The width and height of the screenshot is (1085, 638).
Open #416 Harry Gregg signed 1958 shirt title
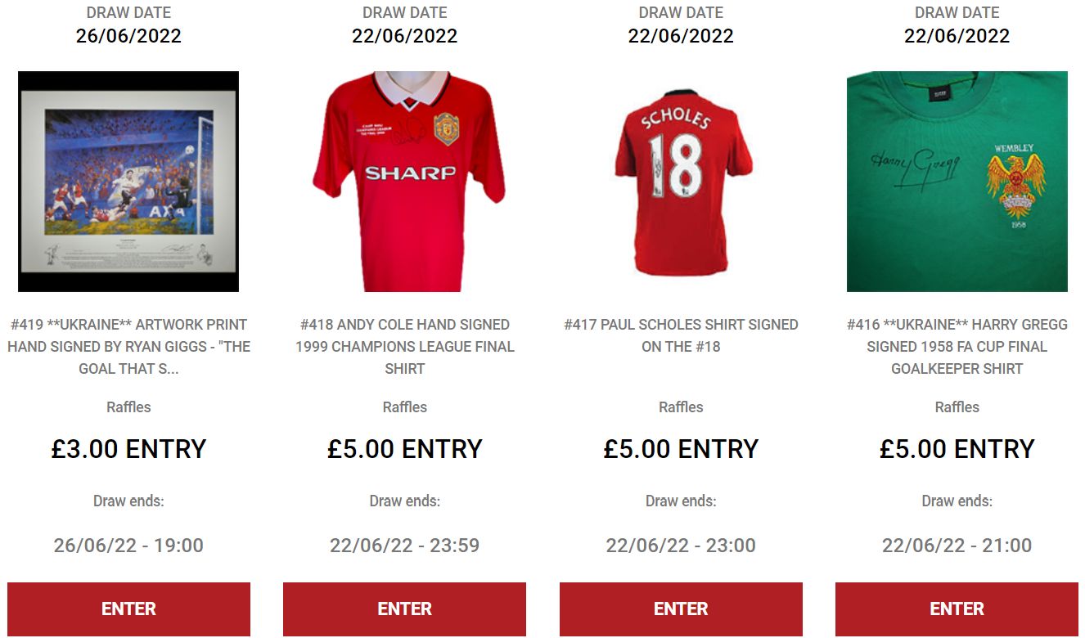click(957, 347)
